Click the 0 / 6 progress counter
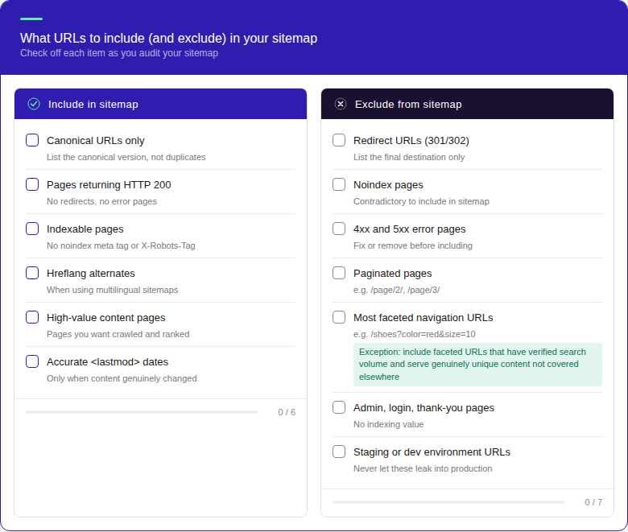 (x=287, y=412)
